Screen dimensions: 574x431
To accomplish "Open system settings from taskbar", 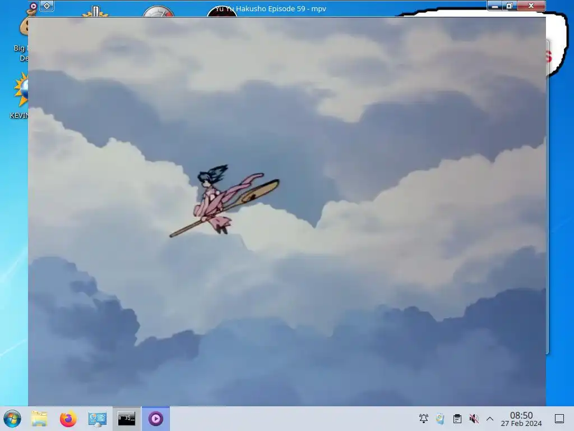I will (x=98, y=419).
